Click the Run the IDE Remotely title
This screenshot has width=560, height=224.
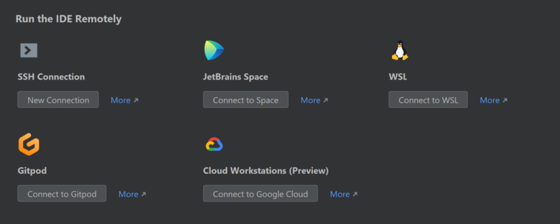point(68,19)
